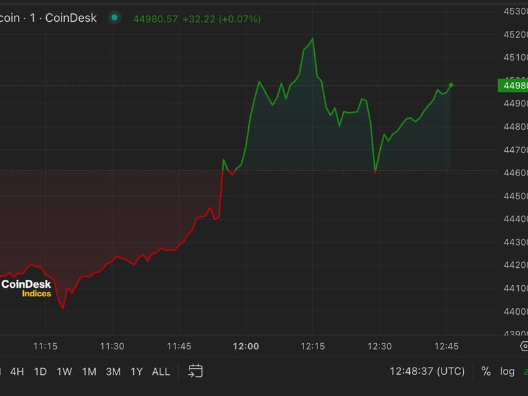Toggle percent scale with the % button
This screenshot has height=396, width=528.
click(486, 371)
